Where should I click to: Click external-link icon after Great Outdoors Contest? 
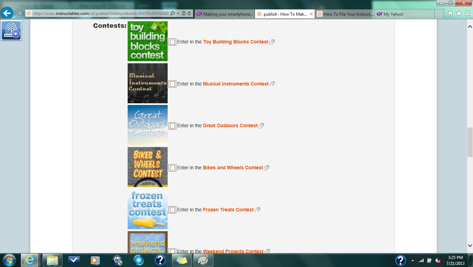[262, 126]
